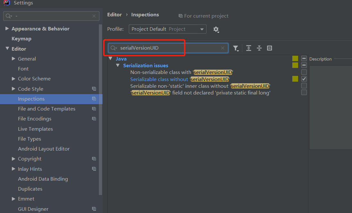Clear the left settings search box

(x=94, y=16)
